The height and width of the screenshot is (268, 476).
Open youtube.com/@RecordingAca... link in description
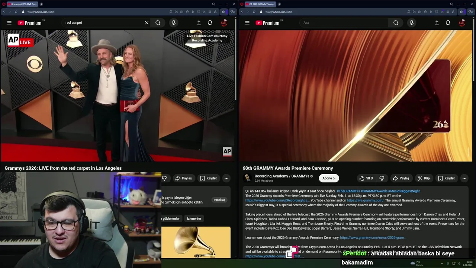click(x=277, y=200)
